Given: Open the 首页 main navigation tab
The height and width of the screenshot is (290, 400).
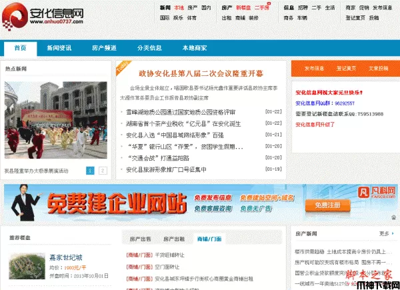Looking at the screenshot, I should (x=21, y=48).
